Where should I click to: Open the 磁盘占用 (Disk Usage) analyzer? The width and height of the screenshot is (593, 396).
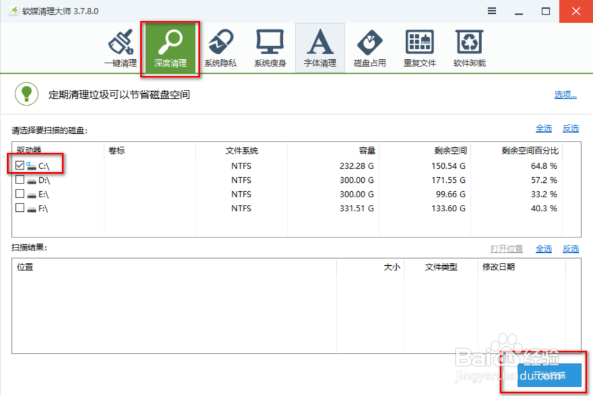(369, 47)
